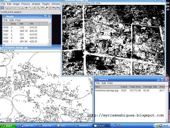This screenshot has width=170, height=128.
Task: Click the particle outlines drawing window
Action: click(46, 87)
